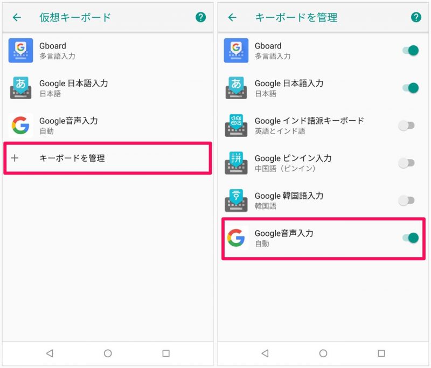Tap Google音声入力 icon in キーボードを管理 list
The width and height of the screenshot is (431, 368).
click(x=236, y=238)
